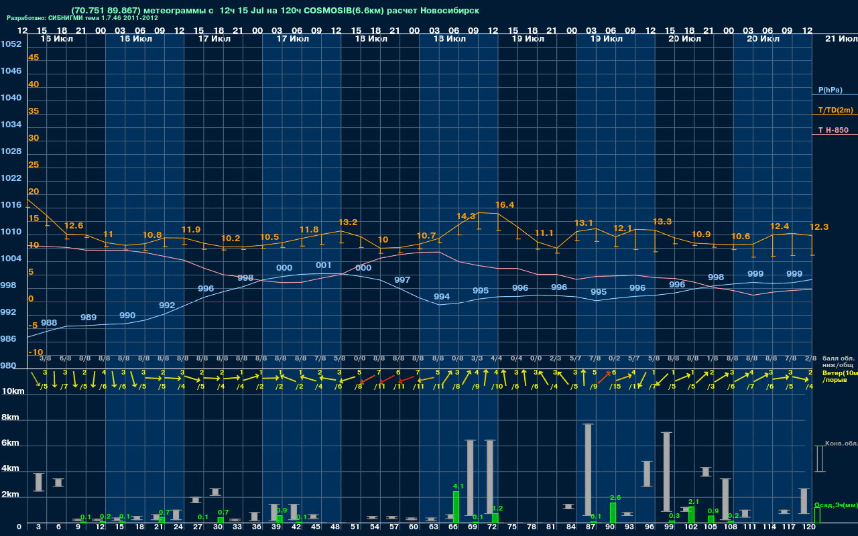The height and width of the screenshot is (536, 858).
Task: Click the 1052 pressure axis label
Action: pos(11,44)
